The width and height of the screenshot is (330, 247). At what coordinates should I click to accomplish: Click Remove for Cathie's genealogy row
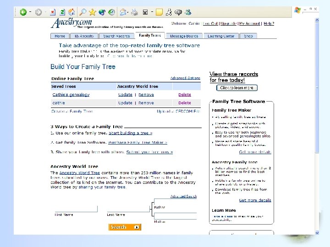[x=146, y=95]
